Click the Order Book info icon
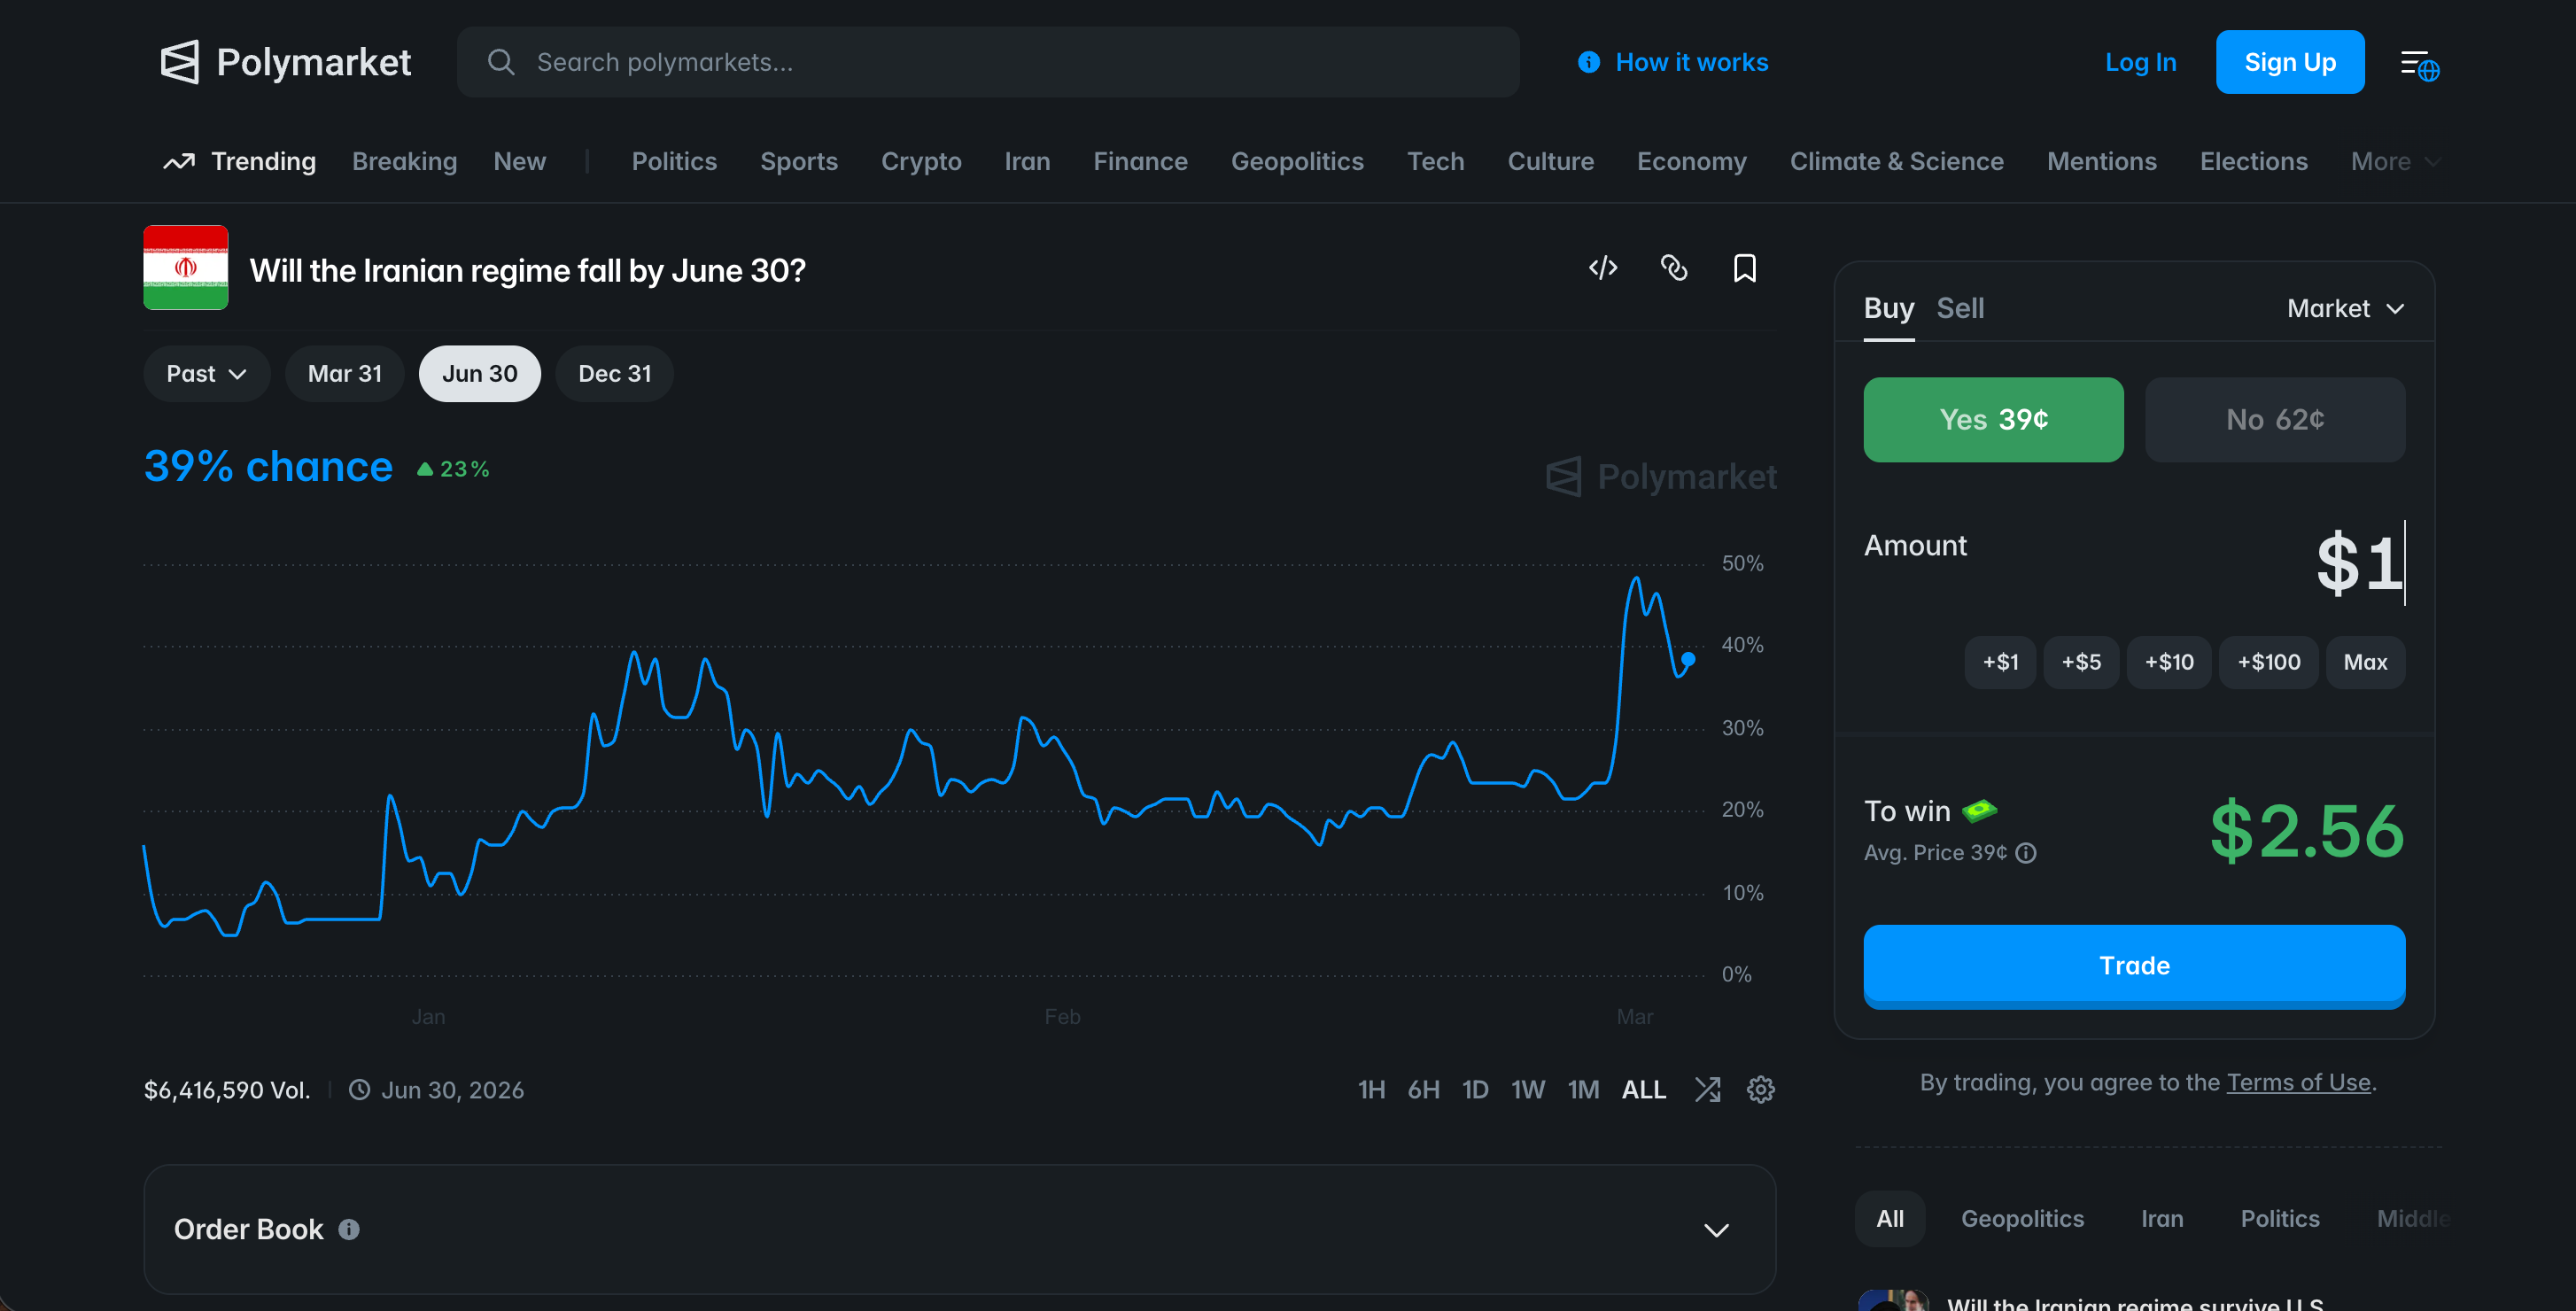Image resolution: width=2576 pixels, height=1311 pixels. [x=348, y=1229]
